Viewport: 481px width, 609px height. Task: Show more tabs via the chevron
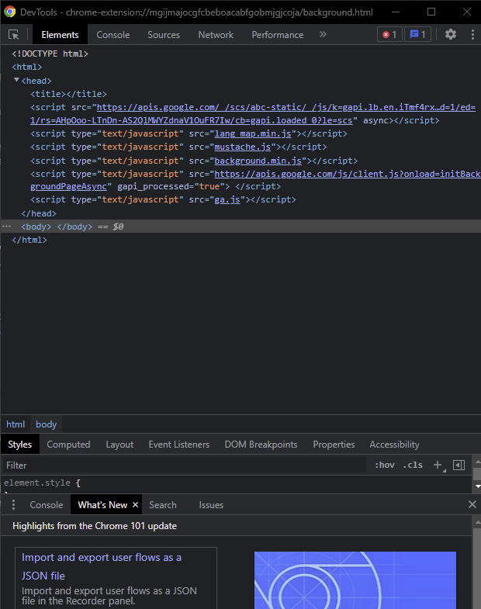(323, 35)
